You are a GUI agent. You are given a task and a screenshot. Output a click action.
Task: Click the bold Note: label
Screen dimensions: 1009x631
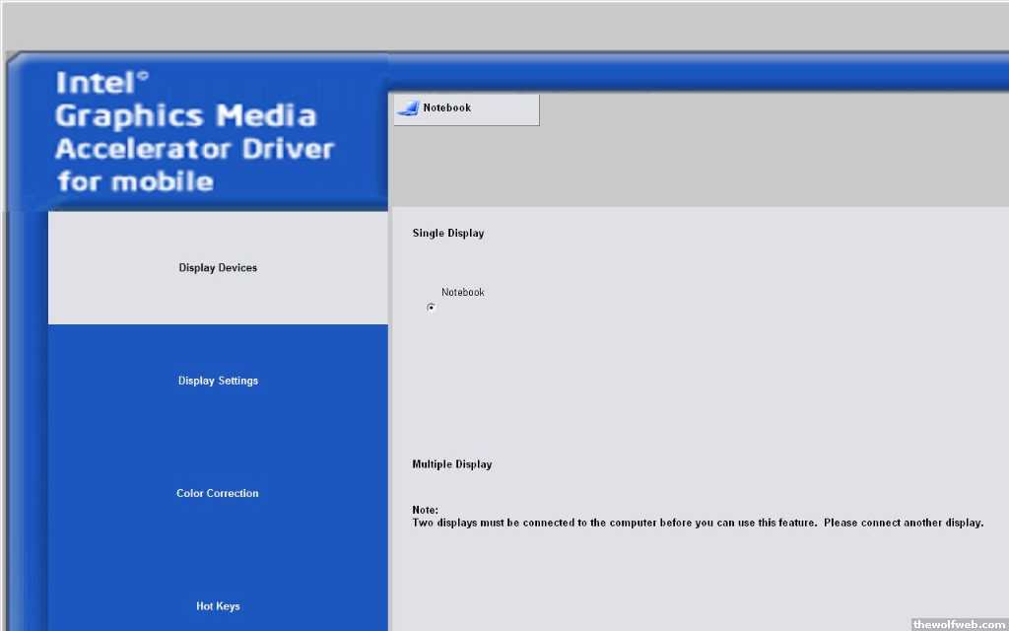coord(425,510)
